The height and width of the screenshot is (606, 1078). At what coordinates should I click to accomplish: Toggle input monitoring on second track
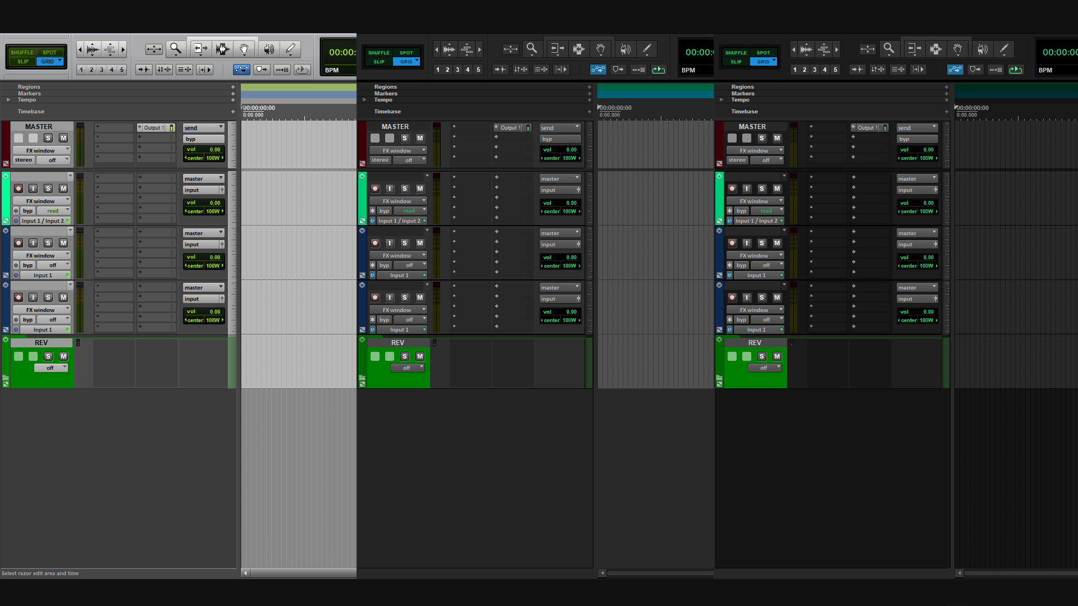point(33,243)
